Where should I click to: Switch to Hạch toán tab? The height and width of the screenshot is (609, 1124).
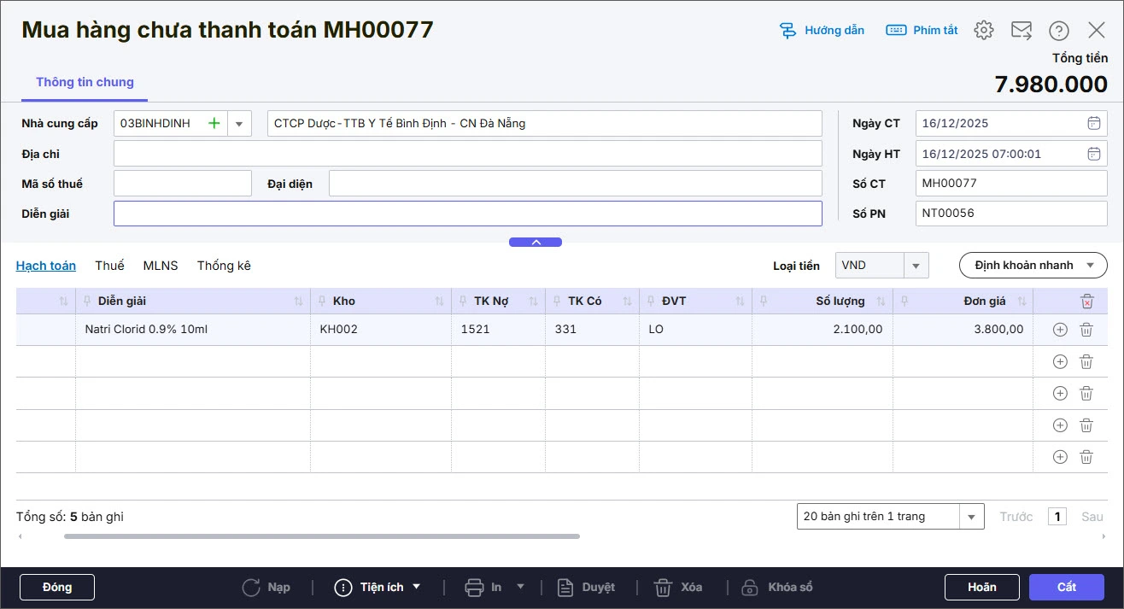pyautogui.click(x=46, y=266)
